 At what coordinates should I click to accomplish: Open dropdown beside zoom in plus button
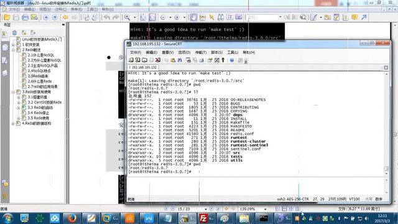click(x=184, y=17)
